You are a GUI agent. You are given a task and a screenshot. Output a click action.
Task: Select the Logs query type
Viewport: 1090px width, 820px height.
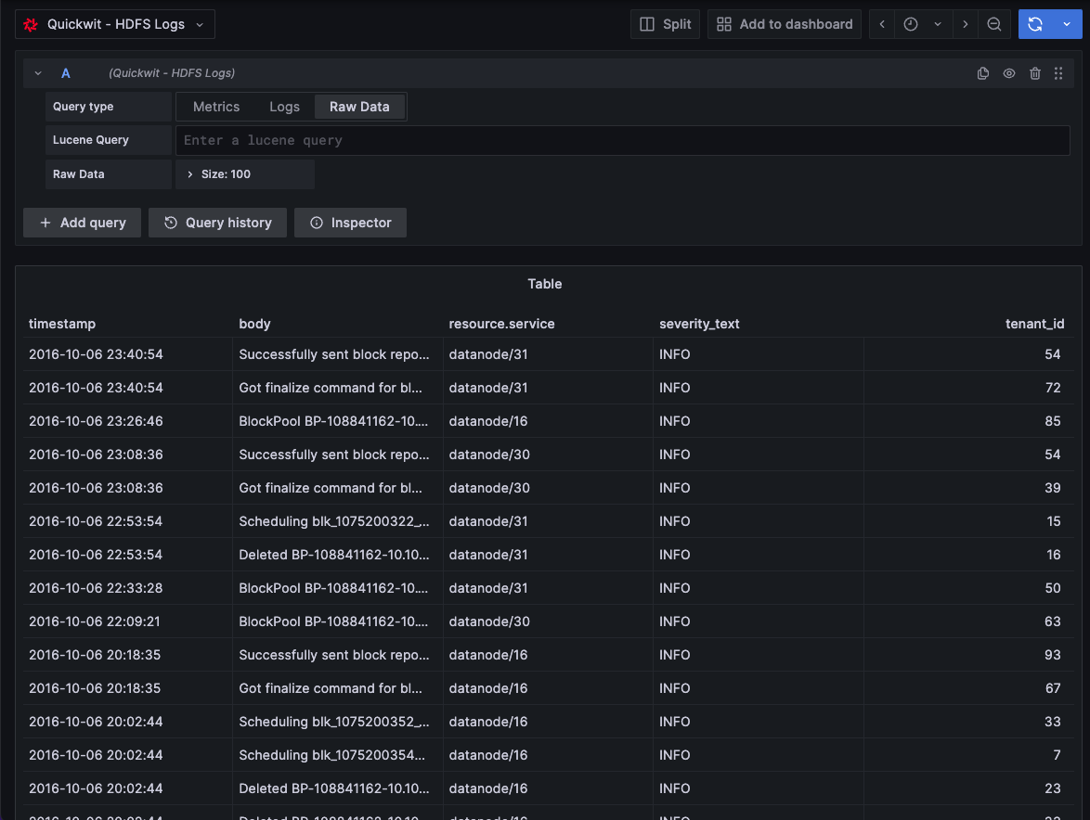pos(284,106)
